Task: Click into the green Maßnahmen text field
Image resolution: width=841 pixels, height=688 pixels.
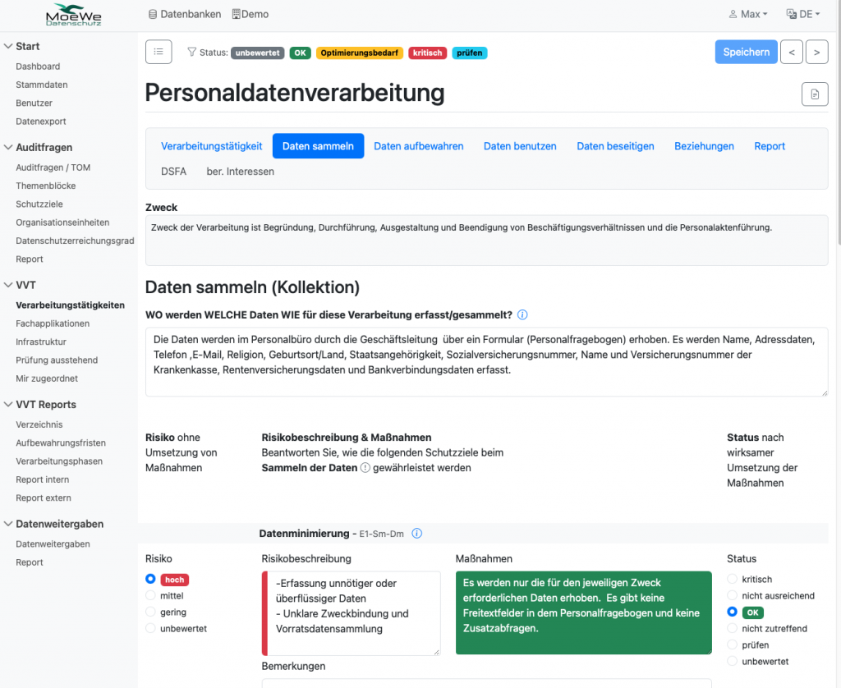Action: click(x=583, y=612)
